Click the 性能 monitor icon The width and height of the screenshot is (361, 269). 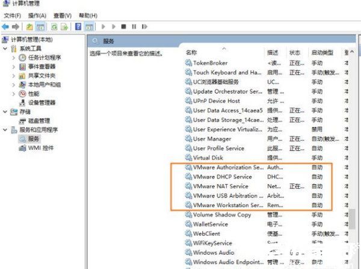[x=22, y=94]
